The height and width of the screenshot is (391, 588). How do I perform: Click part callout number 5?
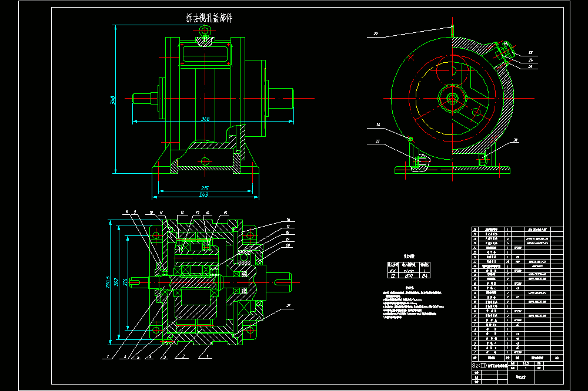click(x=138, y=357)
